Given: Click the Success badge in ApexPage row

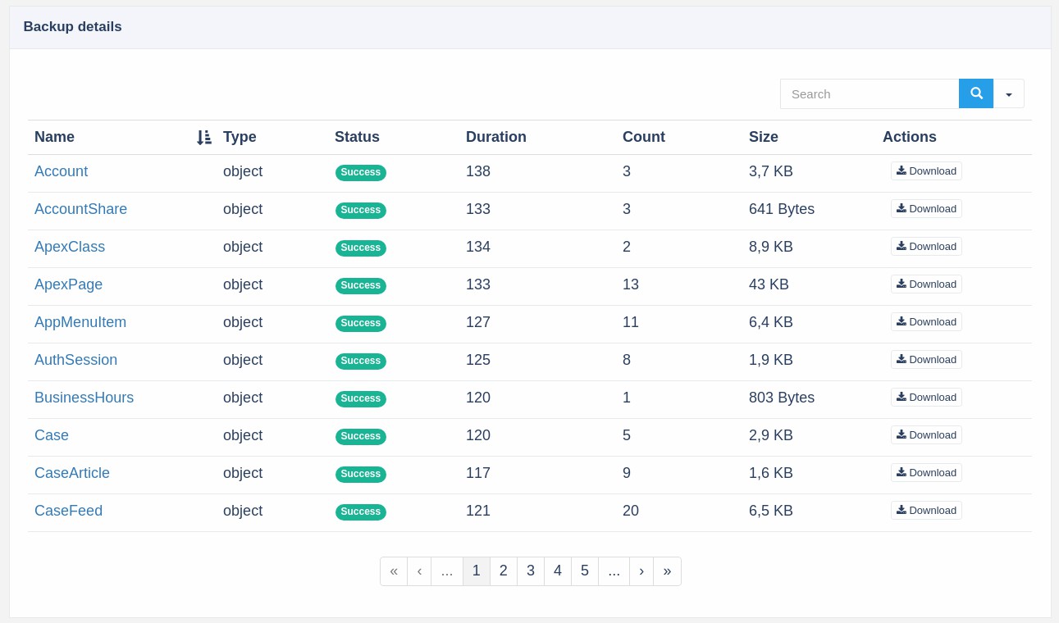Looking at the screenshot, I should coord(361,285).
